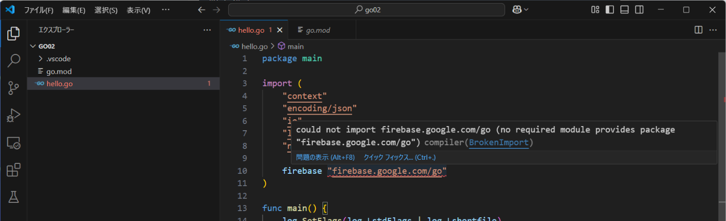Toggle the secondary side bar

coord(639,10)
